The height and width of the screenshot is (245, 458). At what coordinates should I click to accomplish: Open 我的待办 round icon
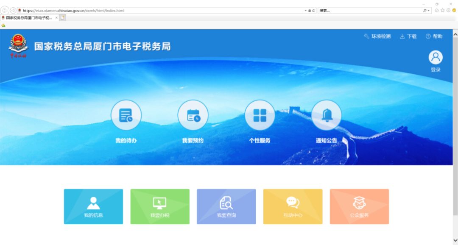click(126, 115)
